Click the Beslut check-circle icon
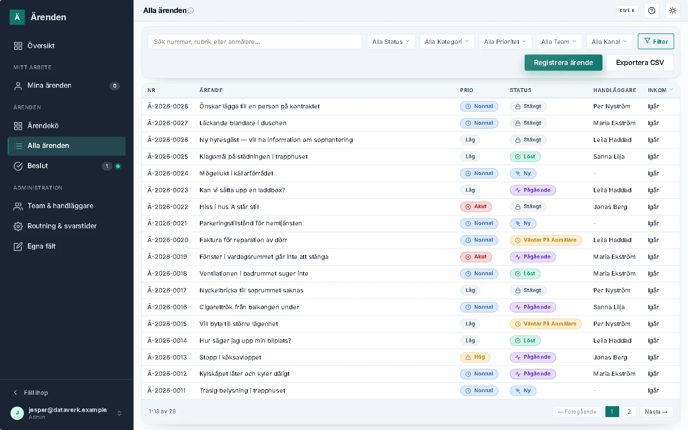 18,166
